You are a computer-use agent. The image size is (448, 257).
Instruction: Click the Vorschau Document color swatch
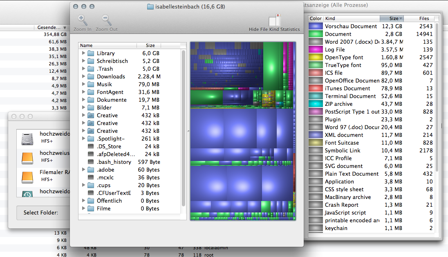click(x=316, y=26)
